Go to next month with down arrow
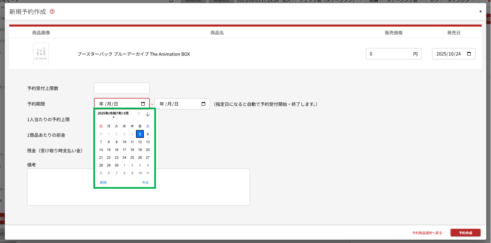Screen dimensions: 491x243 coord(148,114)
